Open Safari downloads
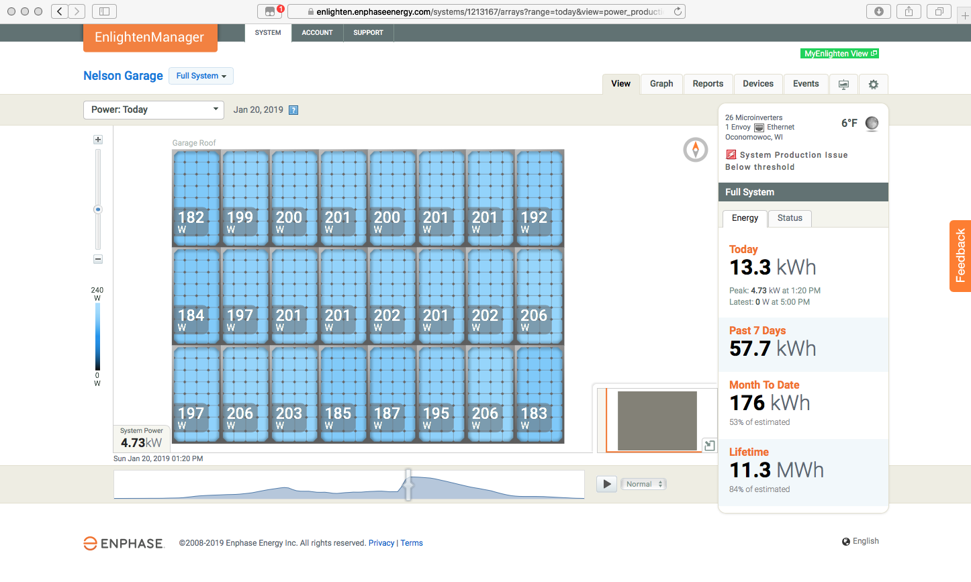The image size is (971, 582). [x=878, y=11]
